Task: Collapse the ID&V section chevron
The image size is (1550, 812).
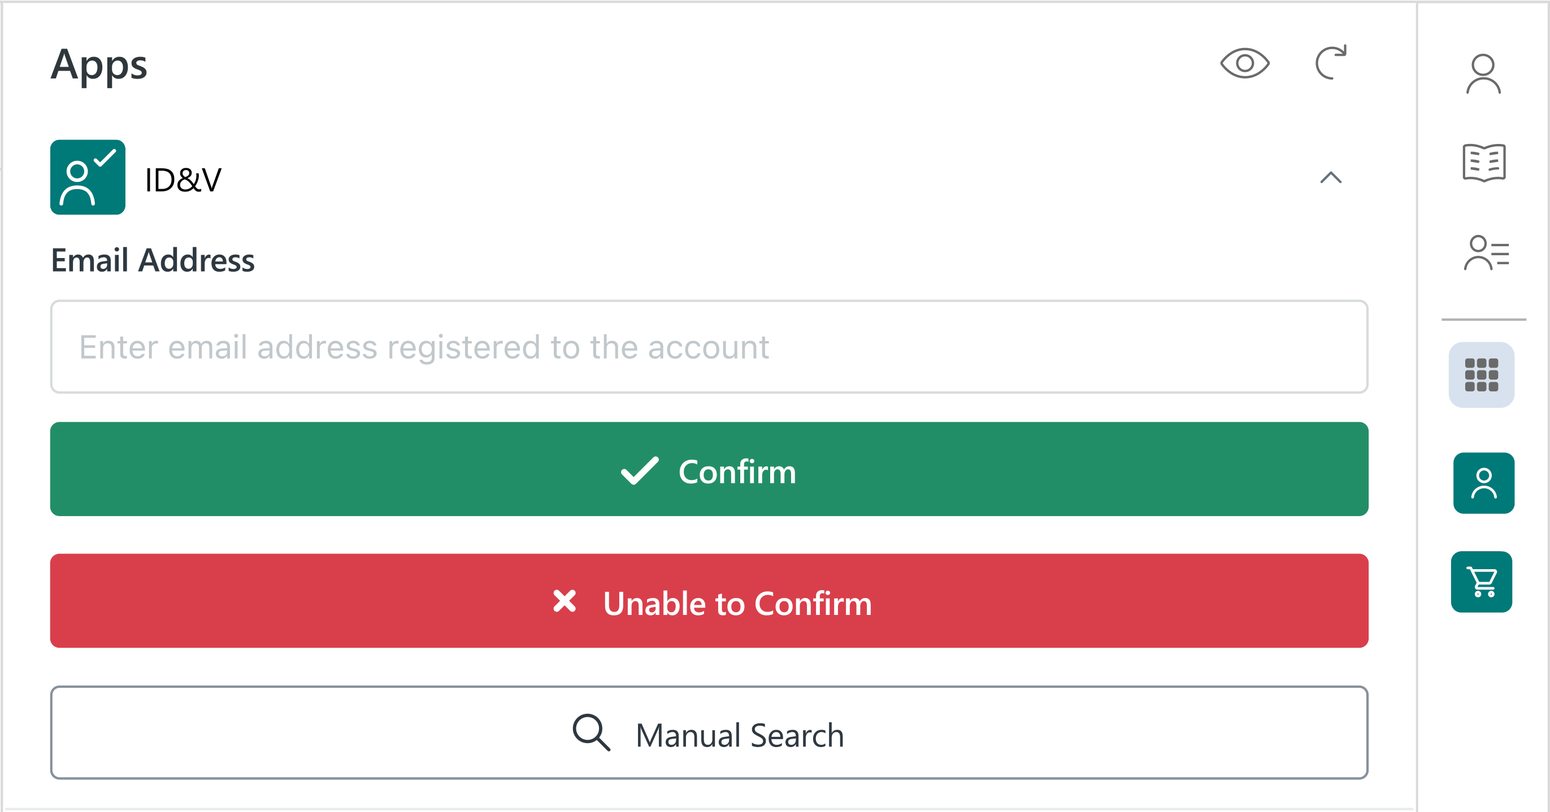Action: pyautogui.click(x=1330, y=177)
